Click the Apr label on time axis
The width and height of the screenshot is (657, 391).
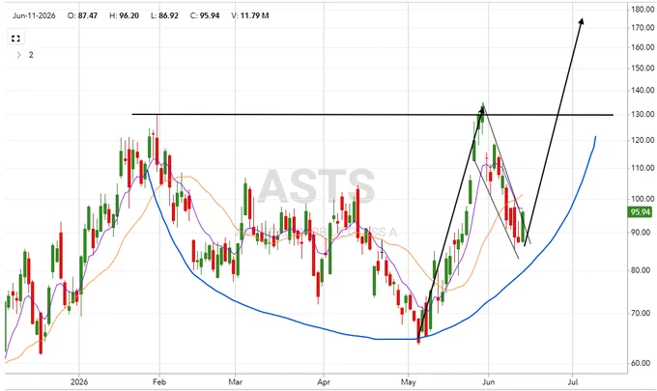324,381
